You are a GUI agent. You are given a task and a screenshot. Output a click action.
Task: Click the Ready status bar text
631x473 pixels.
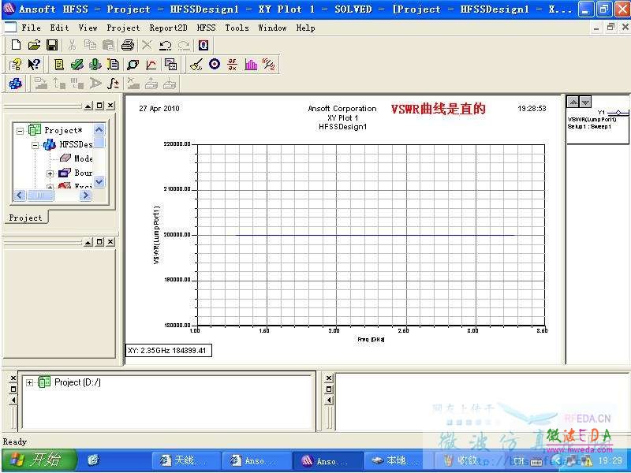15,441
